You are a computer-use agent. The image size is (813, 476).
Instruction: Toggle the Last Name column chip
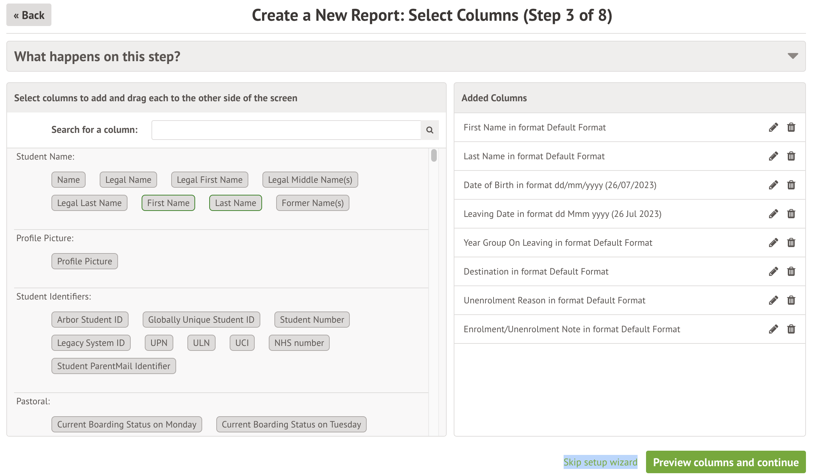(235, 203)
